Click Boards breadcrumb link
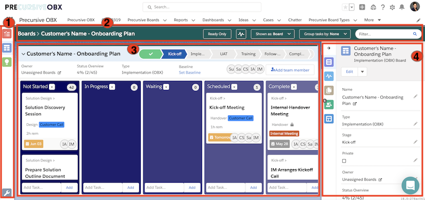The width and height of the screenshot is (425, 200). [x=27, y=34]
